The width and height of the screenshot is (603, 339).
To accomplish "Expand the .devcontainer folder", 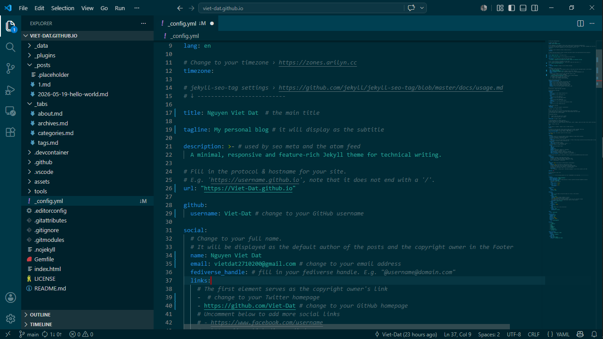I will 87,152.
